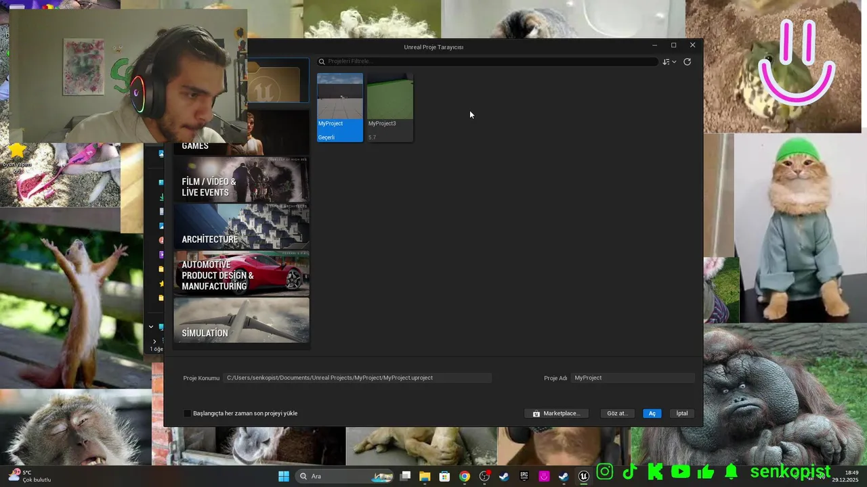Choose Automotive Product Design & Manufacturing category
The image size is (867, 487).
click(241, 273)
